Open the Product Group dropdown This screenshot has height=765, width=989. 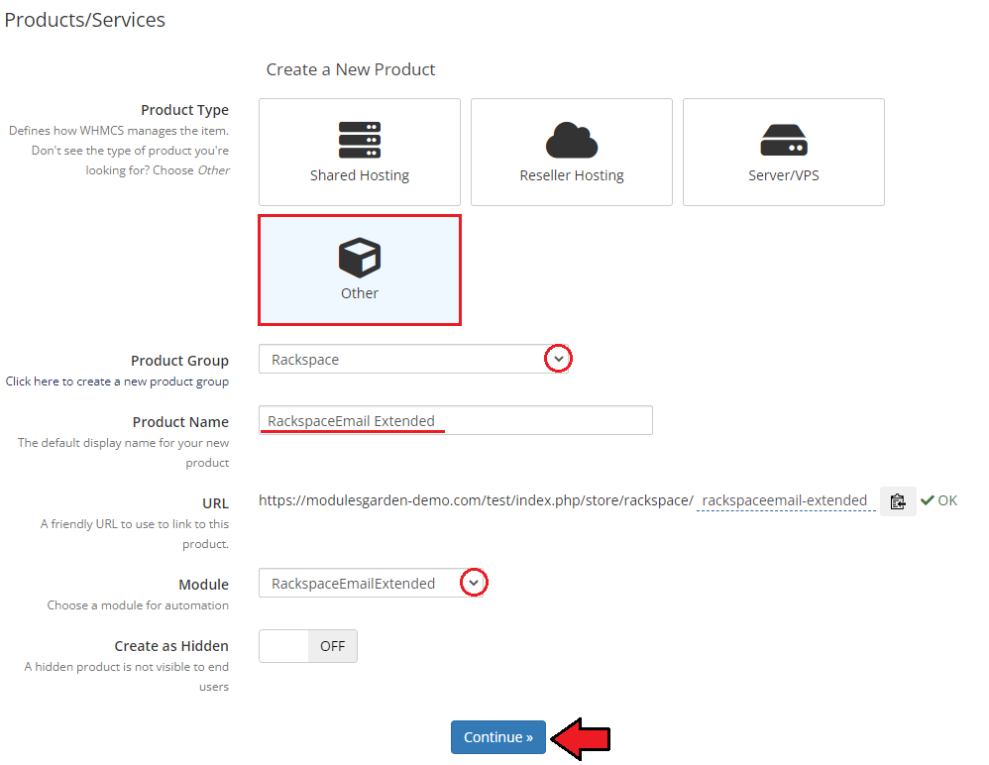point(414,359)
